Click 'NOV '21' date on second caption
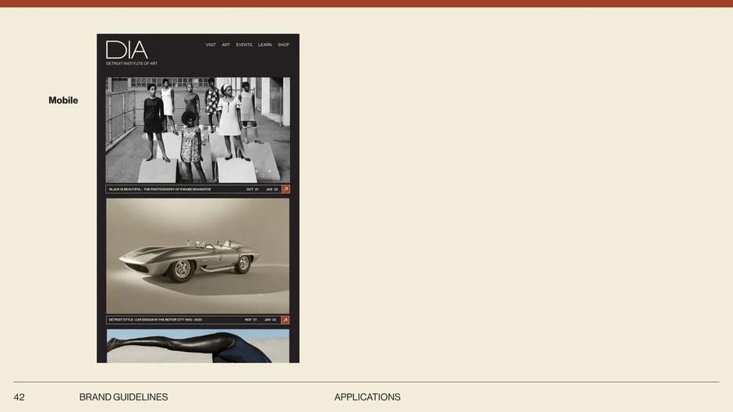The width and height of the screenshot is (733, 412). 251,320
